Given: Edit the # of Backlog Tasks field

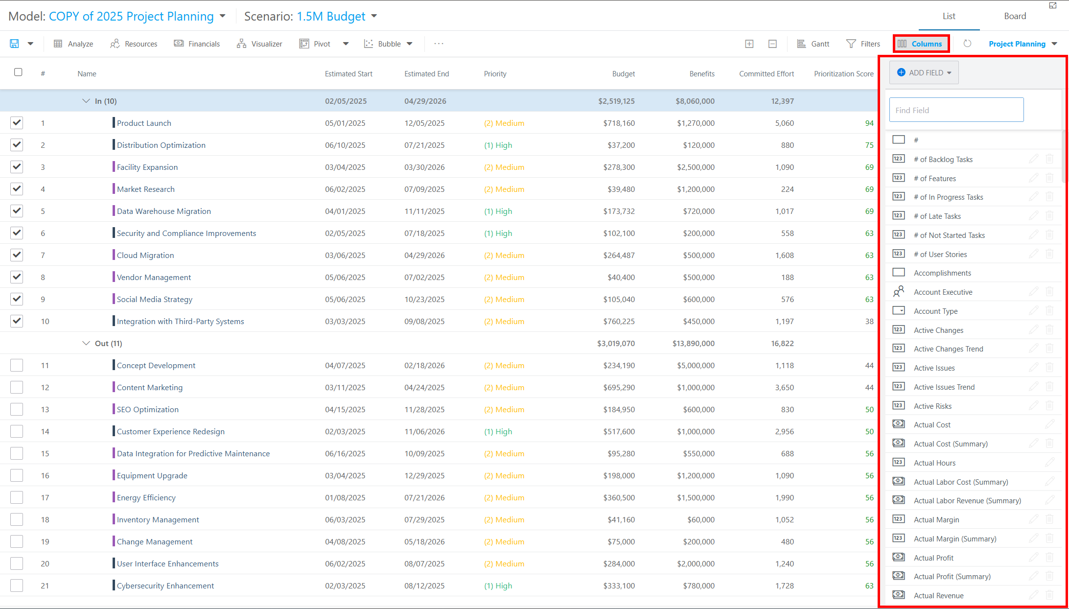Looking at the screenshot, I should point(1033,159).
